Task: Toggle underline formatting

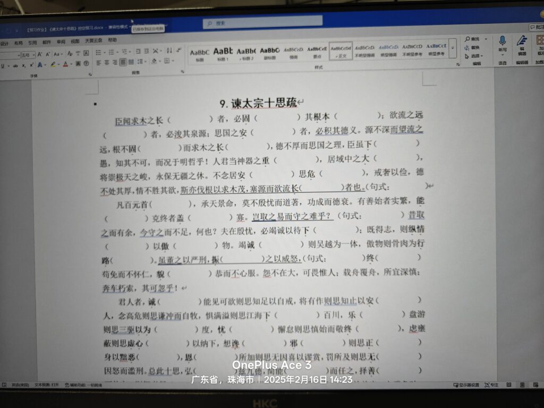Action: click(x=3, y=66)
